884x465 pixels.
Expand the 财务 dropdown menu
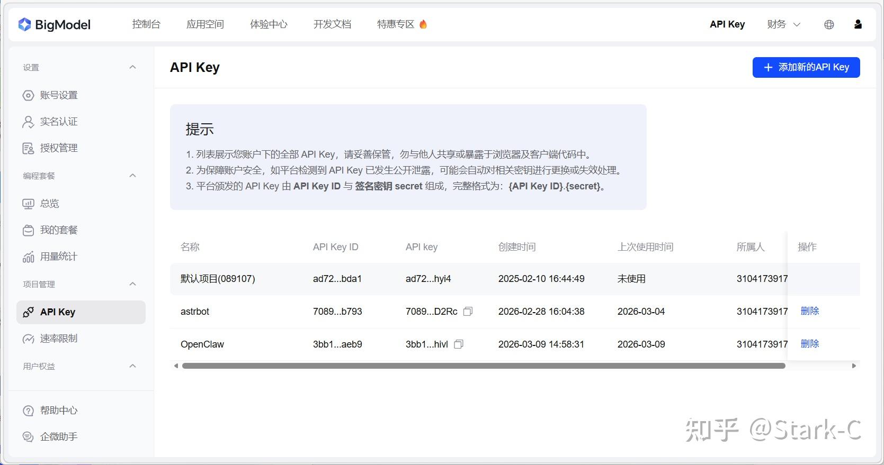tap(783, 24)
